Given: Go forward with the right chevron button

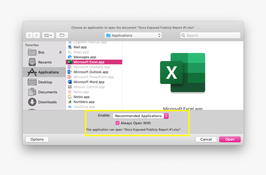Looking at the screenshot, I should [x=36, y=35].
